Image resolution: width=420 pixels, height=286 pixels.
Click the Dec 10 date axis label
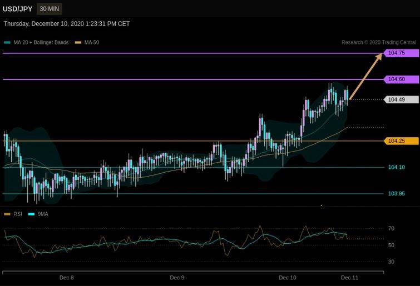pyautogui.click(x=288, y=278)
